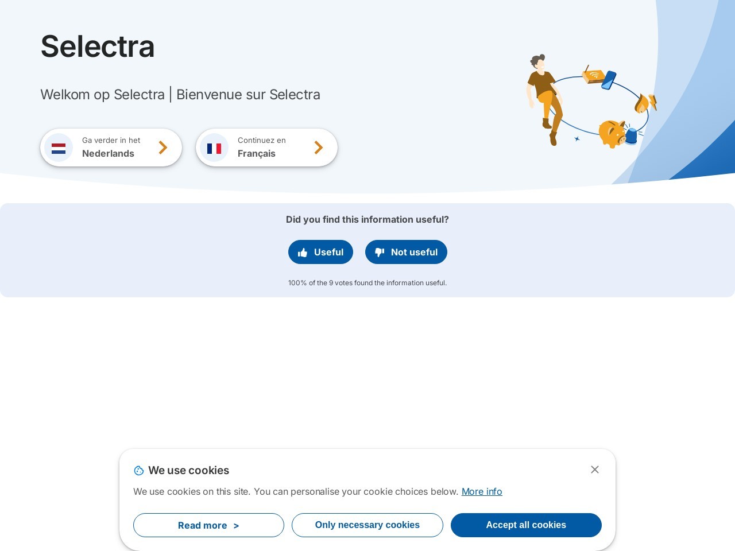Click the orange chevron on Nederlands card
Screen dimensions: 735x551
tap(163, 148)
